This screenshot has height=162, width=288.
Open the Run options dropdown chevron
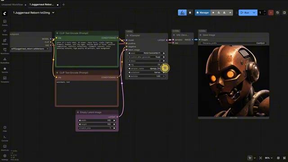tap(254, 13)
